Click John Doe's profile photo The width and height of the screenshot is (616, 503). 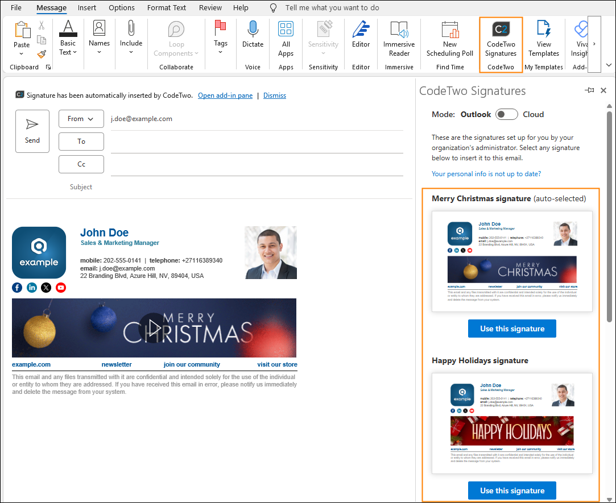pyautogui.click(x=271, y=252)
